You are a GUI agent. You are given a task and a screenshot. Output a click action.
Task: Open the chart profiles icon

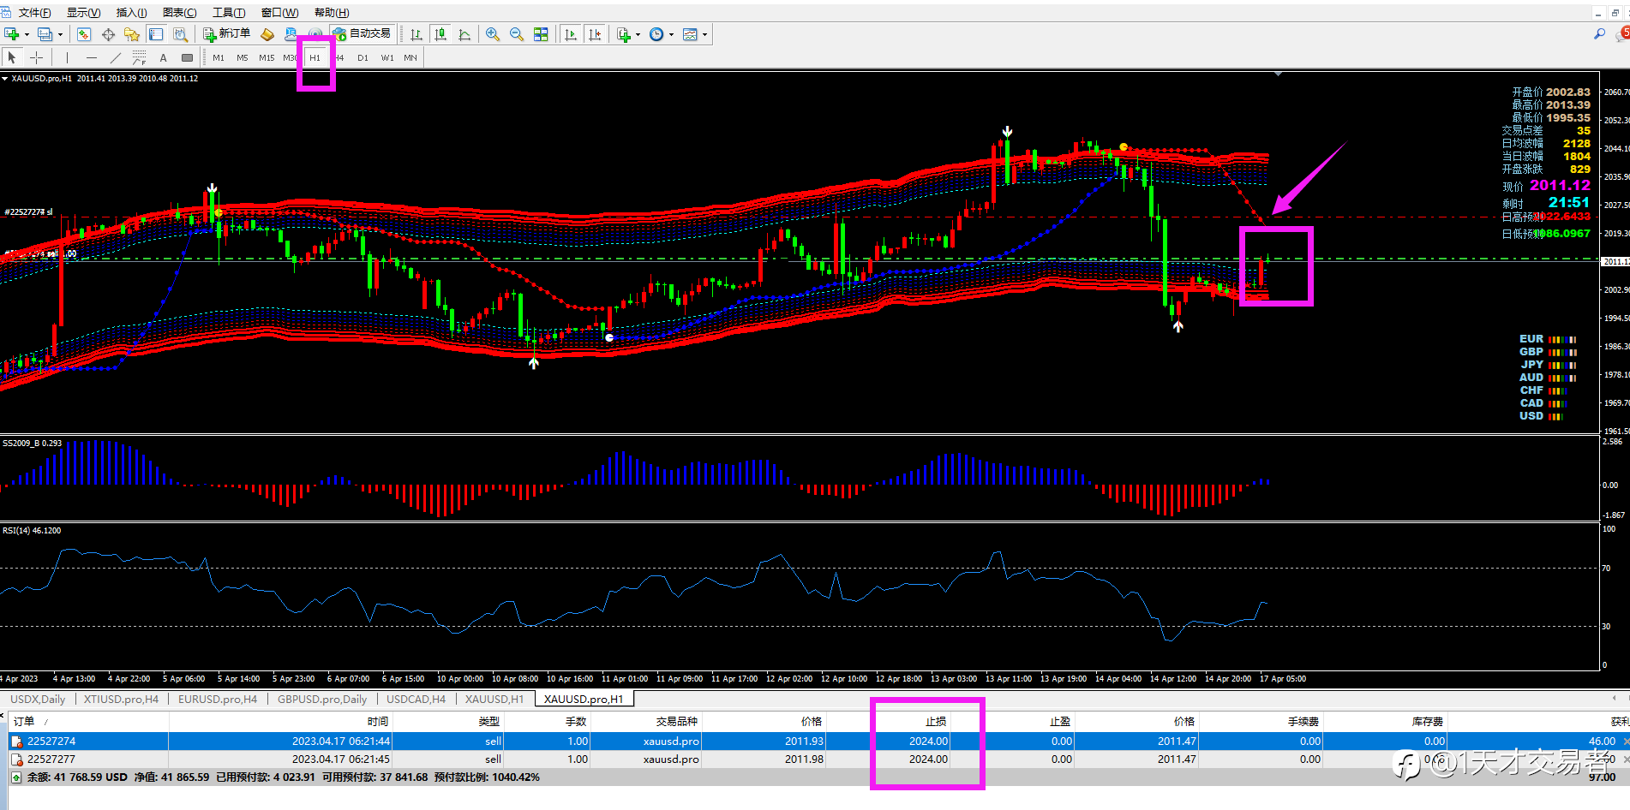pyautogui.click(x=45, y=34)
